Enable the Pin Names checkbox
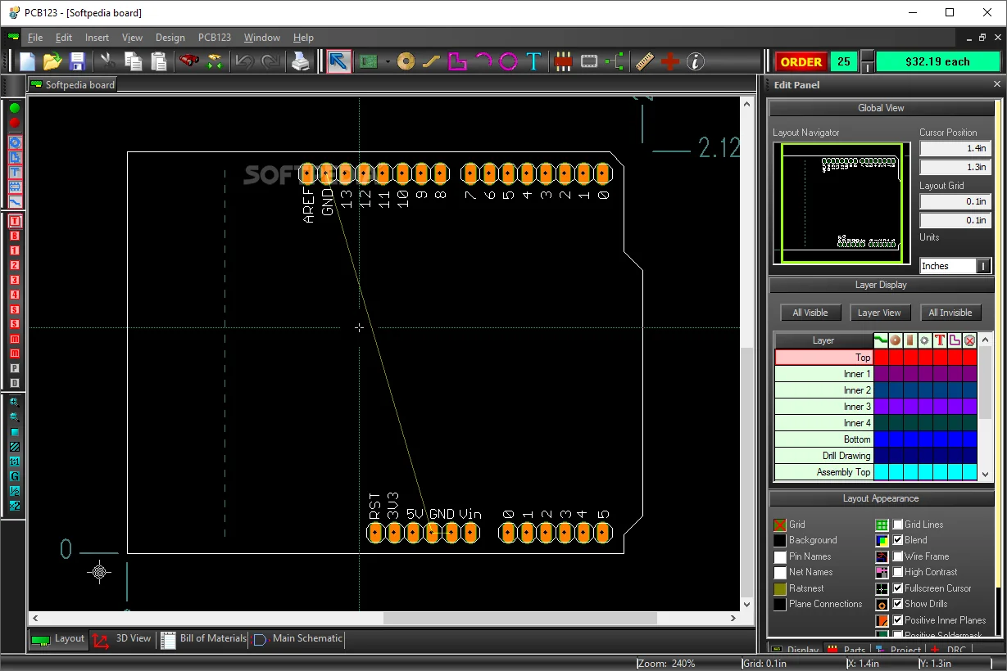 tap(780, 556)
